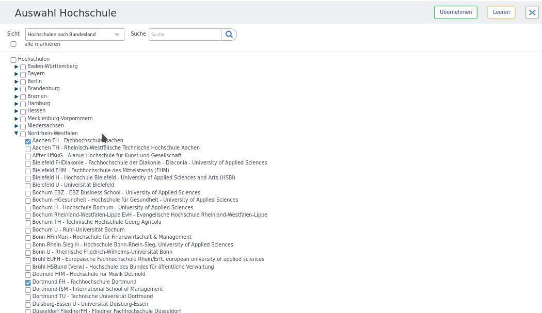The width and height of the screenshot is (542, 313).
Task: Click the magnifier search icon
Action: [229, 35]
